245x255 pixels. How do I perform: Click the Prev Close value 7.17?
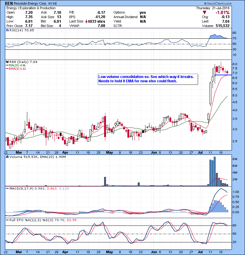29,26
